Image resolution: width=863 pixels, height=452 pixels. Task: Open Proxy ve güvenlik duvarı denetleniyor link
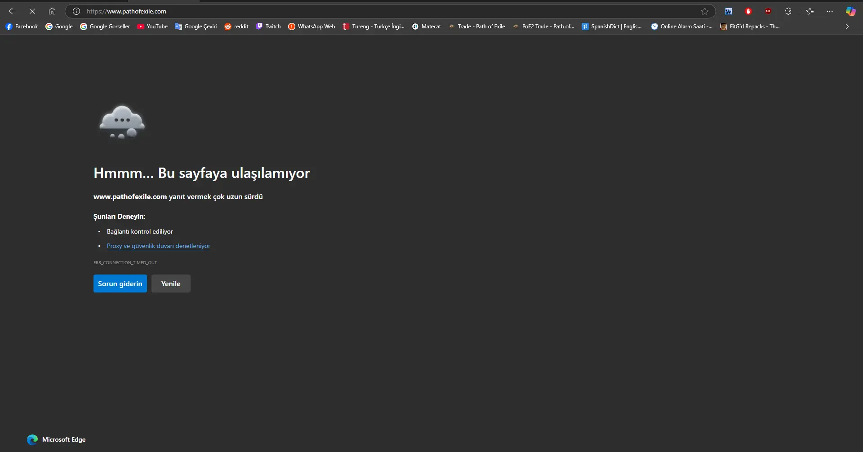[159, 246]
